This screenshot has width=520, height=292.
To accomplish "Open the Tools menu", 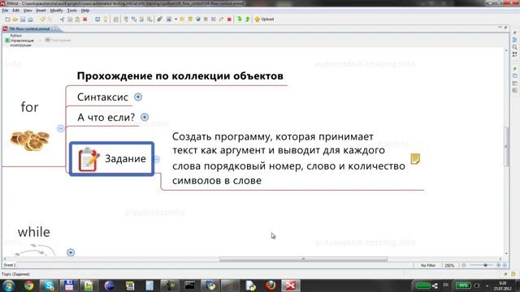I will pos(71,11).
